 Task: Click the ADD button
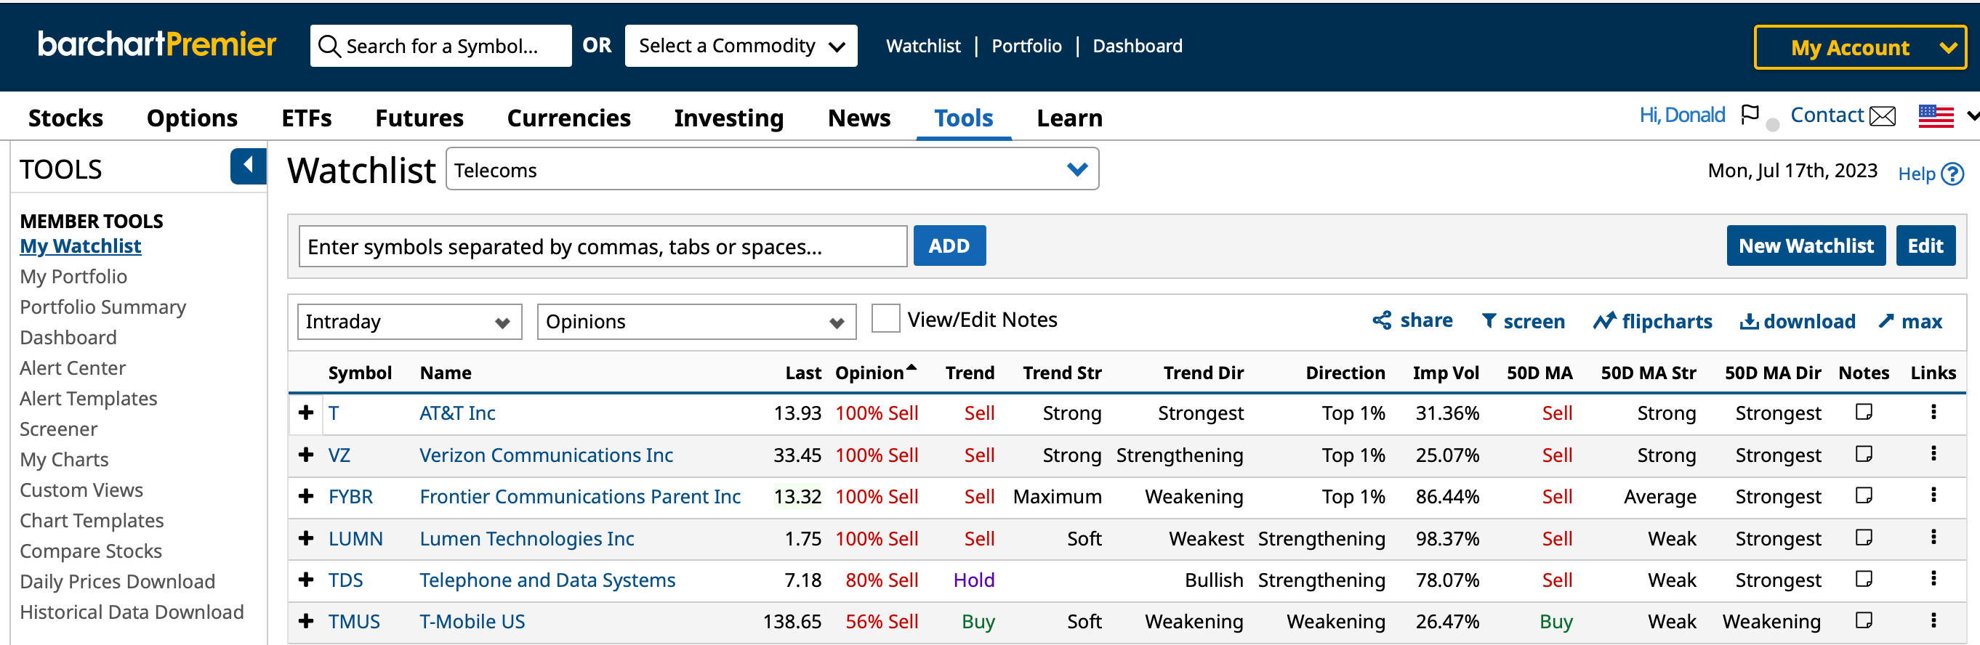tap(949, 246)
